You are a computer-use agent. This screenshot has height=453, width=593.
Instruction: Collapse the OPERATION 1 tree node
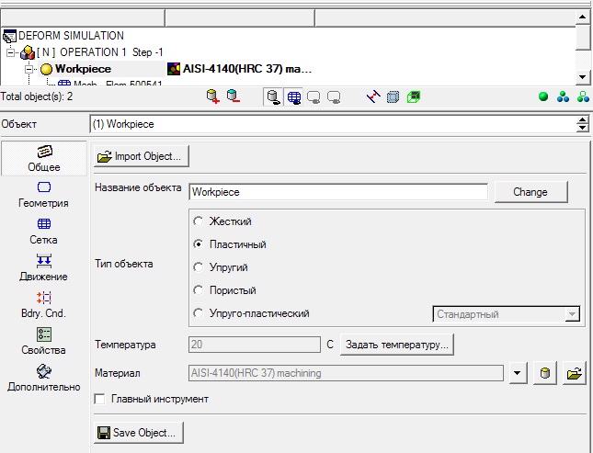[11, 52]
